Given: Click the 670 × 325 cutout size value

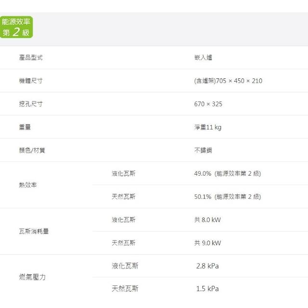Looking at the screenshot, I should 208,104.
